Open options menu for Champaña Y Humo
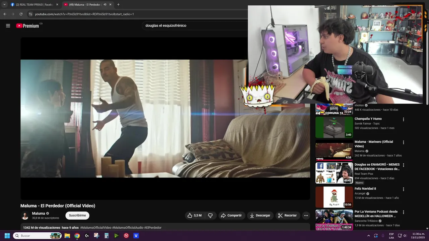The width and height of the screenshot is (429, 241). [404, 119]
